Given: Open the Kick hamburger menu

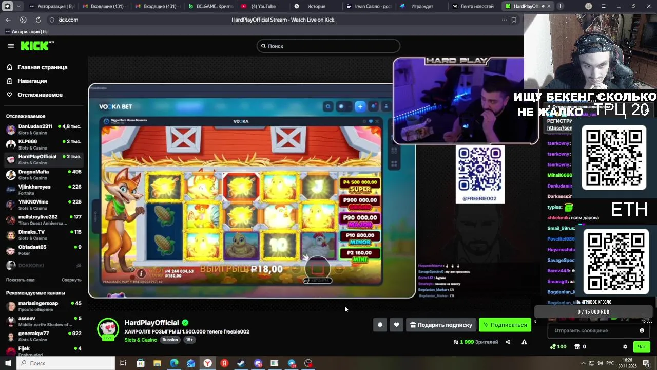Looking at the screenshot, I should 11,46.
